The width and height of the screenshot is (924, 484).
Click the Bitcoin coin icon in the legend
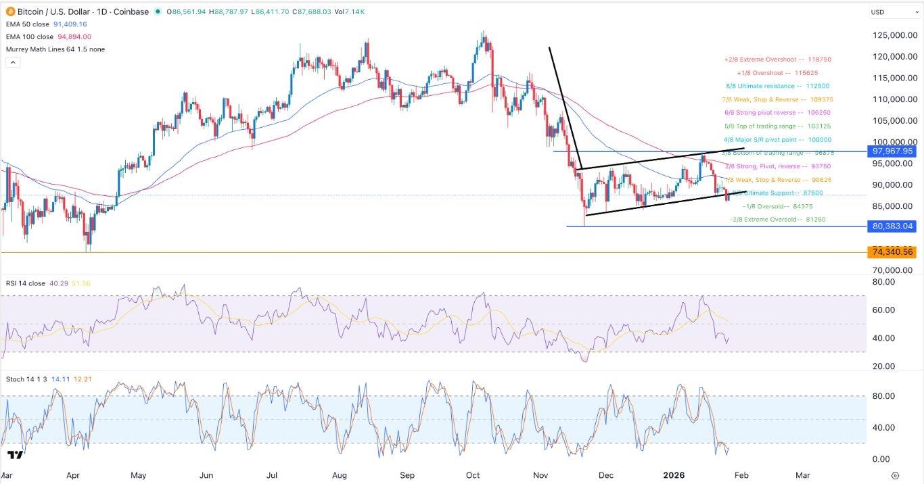tap(9, 11)
